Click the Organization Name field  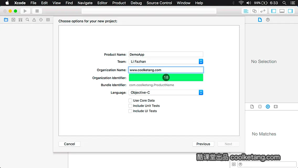[x=166, y=70]
